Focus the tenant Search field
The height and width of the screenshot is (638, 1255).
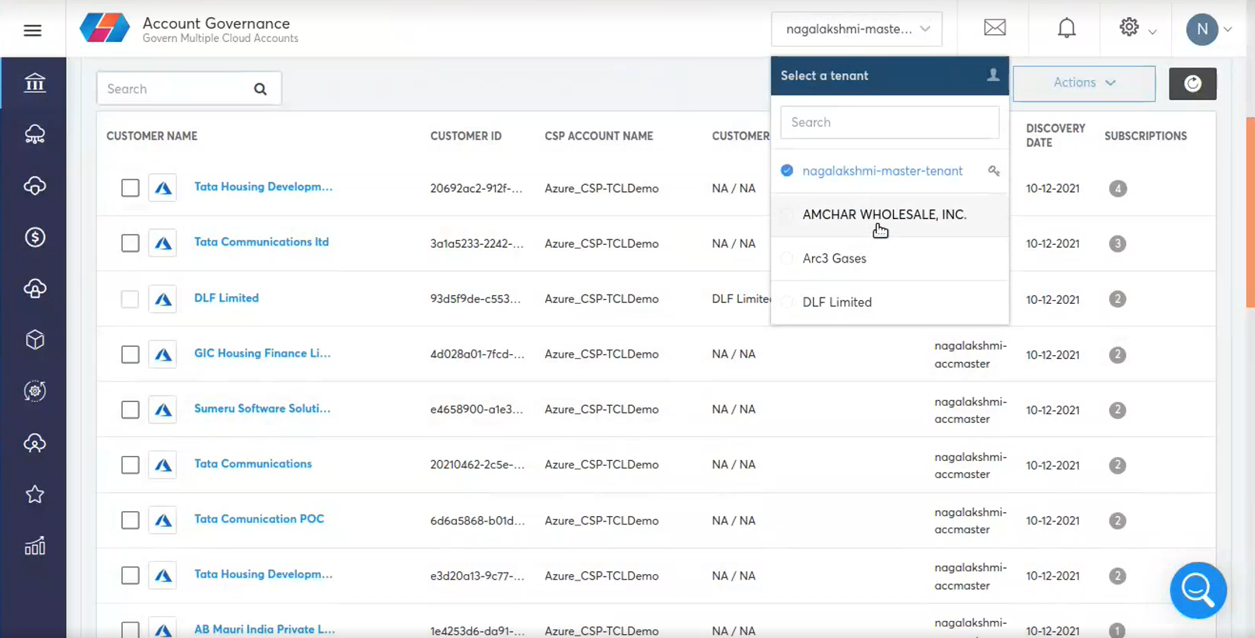coord(890,122)
